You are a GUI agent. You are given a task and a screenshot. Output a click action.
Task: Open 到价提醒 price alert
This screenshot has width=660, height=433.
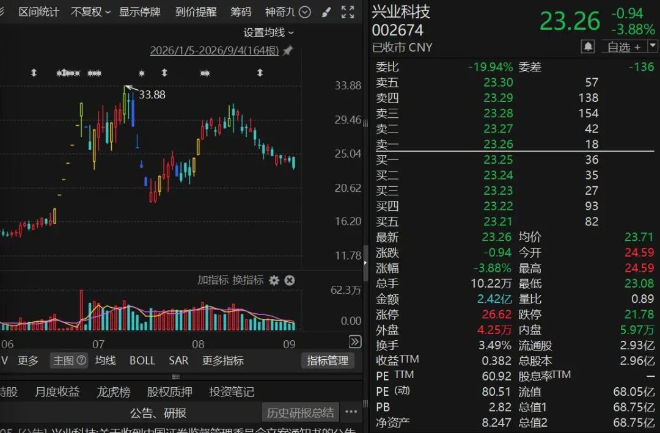196,12
